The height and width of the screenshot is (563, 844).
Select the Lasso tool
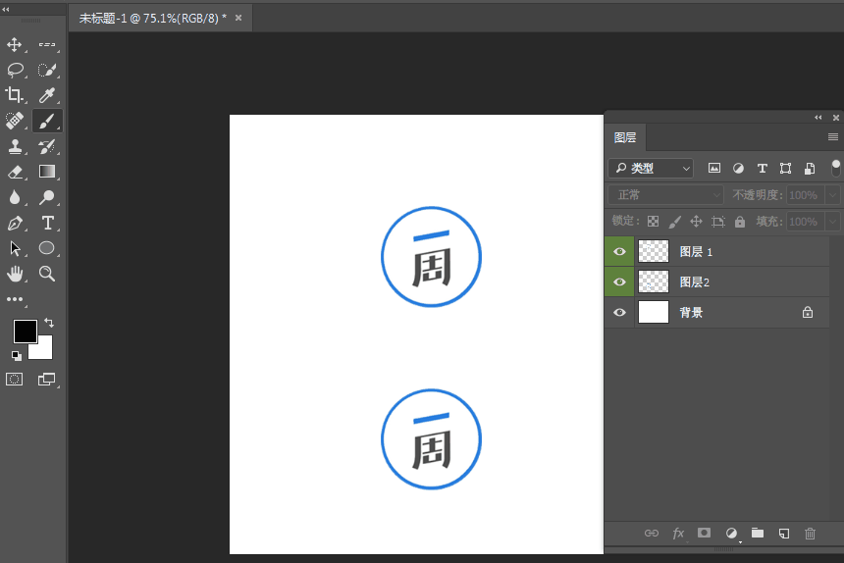(15, 70)
